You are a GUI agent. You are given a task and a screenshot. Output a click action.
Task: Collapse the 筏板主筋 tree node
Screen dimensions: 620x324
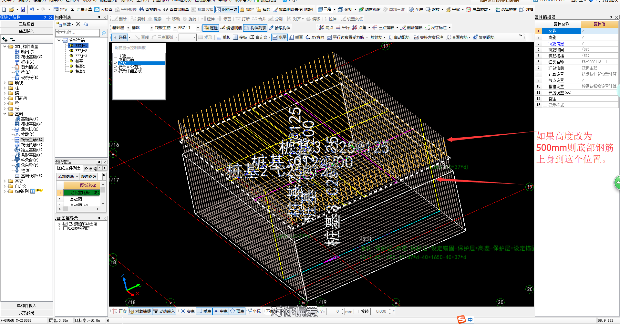[59, 40]
